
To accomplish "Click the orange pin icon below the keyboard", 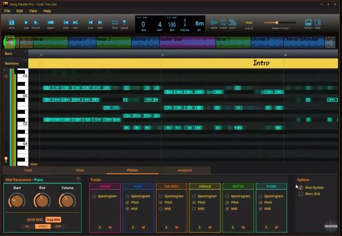I will (6, 160).
